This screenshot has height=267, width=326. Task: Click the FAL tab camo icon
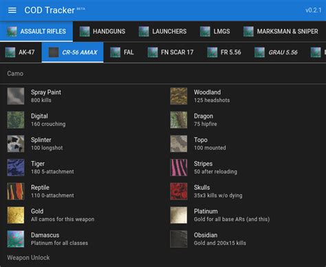coord(116,52)
